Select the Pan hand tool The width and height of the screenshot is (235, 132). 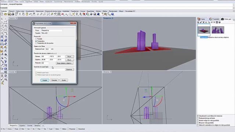(34, 14)
